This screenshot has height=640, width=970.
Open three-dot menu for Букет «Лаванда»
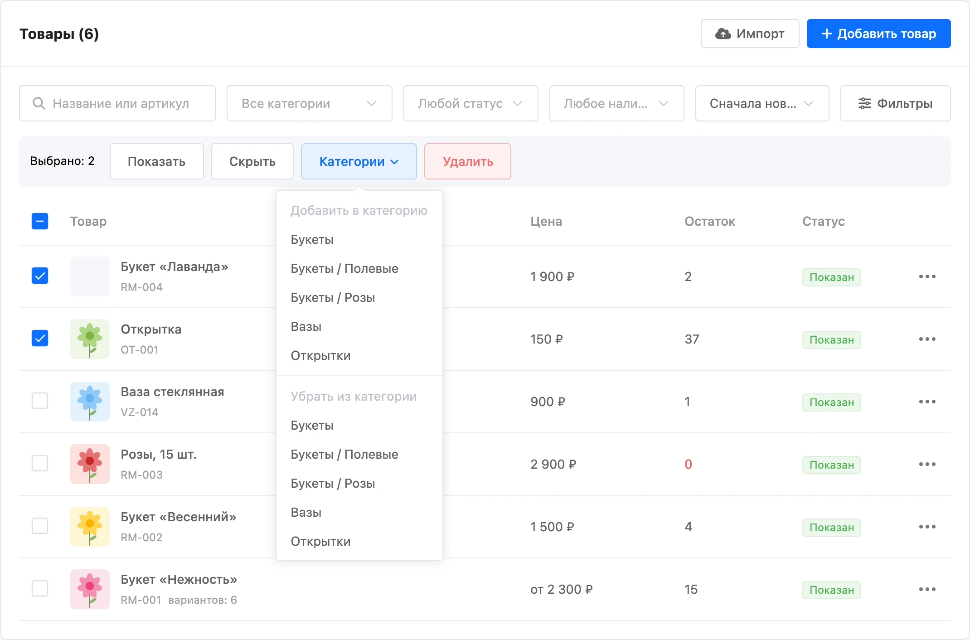coord(927,276)
